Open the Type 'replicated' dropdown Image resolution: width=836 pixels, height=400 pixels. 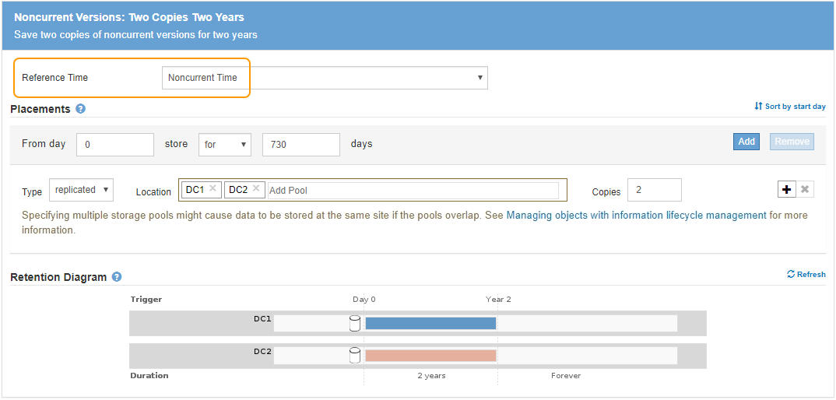(81, 190)
